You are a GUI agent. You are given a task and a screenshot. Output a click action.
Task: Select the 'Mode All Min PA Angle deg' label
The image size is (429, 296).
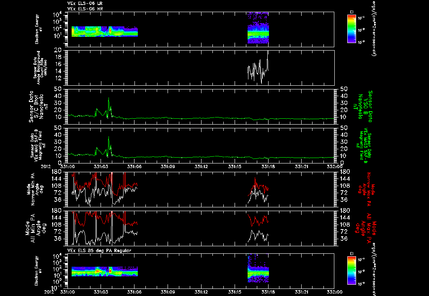pyautogui.click(x=37, y=229)
